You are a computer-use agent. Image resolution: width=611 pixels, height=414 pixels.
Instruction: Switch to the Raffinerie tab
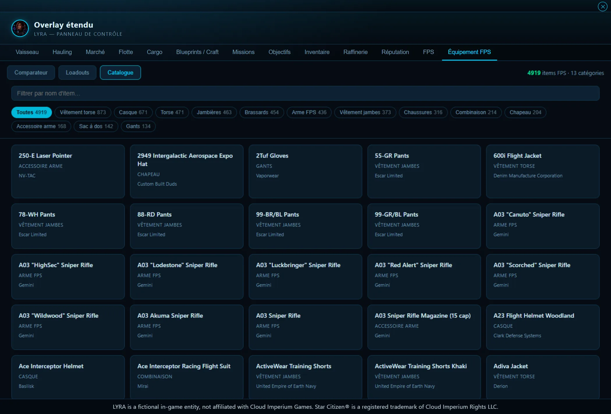pos(356,52)
